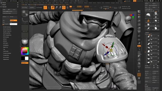Toggle Floor grid on right shelf

[x=139, y=36]
